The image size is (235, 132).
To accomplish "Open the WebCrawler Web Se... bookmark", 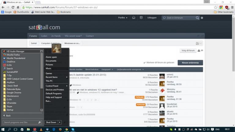I will [x=43, y=12].
